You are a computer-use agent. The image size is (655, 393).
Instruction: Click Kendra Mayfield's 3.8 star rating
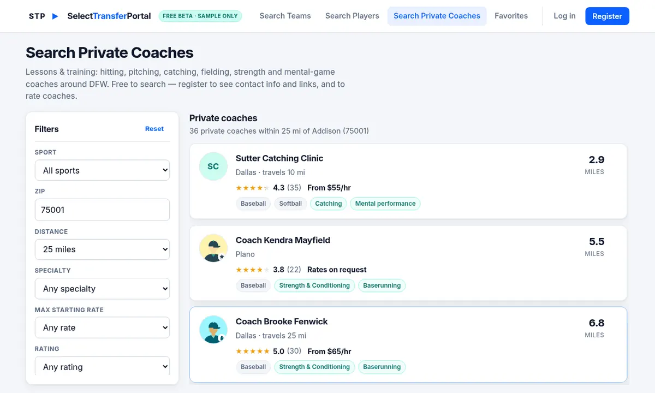click(252, 270)
